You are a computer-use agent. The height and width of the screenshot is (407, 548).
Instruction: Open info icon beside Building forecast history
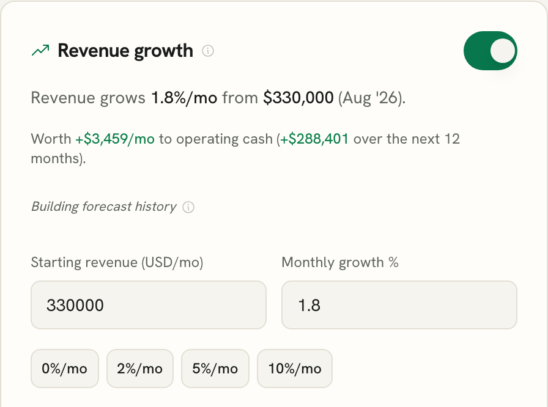tap(188, 207)
